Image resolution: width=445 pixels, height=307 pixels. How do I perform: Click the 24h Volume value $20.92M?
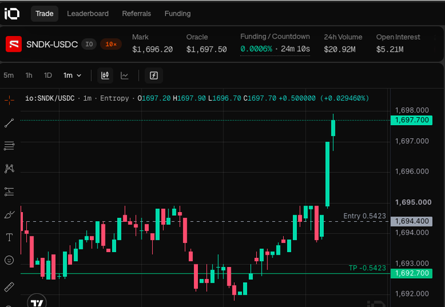(339, 50)
